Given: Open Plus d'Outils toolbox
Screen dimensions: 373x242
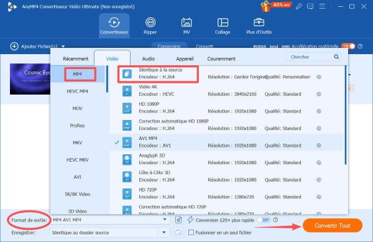Looking at the screenshot, I should pyautogui.click(x=259, y=26).
